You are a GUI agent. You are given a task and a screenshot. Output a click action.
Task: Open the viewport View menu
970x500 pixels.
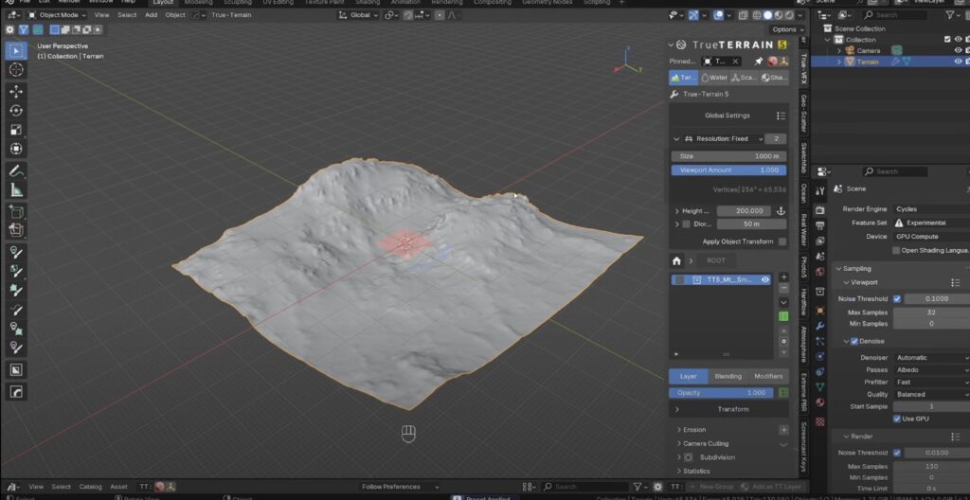click(102, 15)
